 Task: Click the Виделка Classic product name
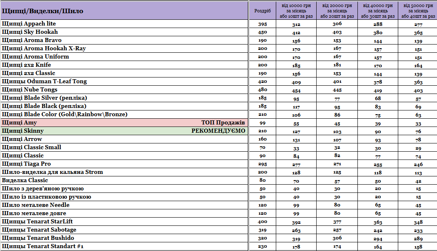point(25,181)
